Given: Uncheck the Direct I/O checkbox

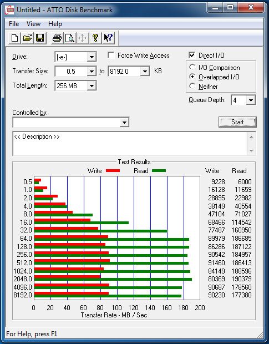Looking at the screenshot, I should [192, 55].
